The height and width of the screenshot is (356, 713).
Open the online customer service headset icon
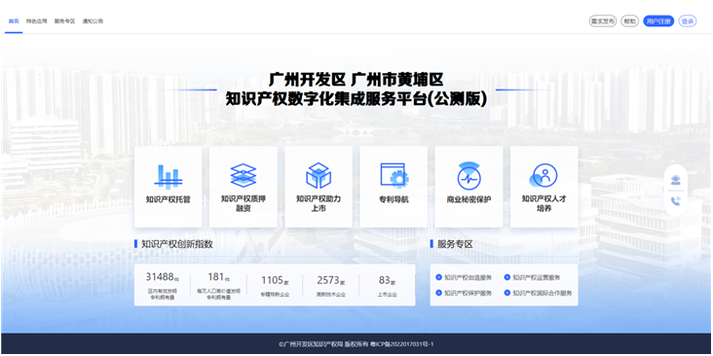(676, 180)
